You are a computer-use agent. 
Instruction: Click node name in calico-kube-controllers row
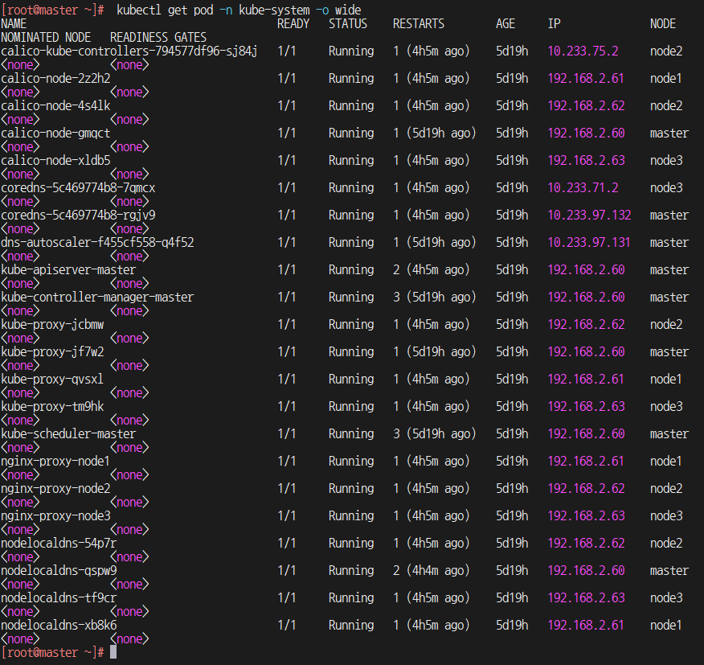(x=666, y=51)
